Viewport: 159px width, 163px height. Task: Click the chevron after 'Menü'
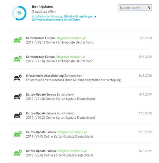73,17
